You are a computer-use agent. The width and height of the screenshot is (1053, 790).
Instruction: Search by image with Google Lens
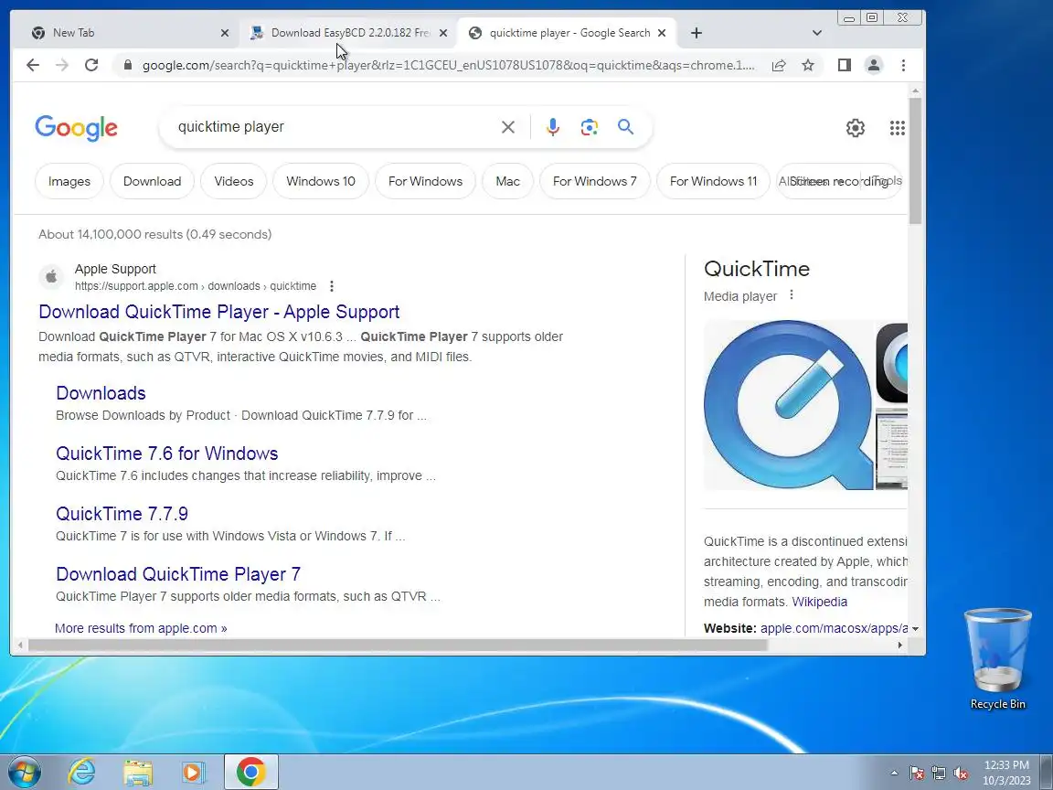pos(589,127)
